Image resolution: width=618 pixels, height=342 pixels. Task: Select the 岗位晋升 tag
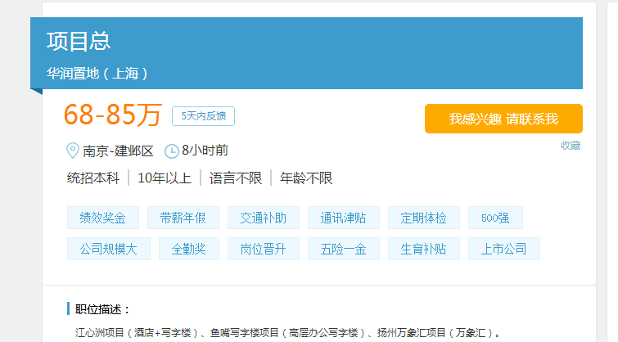pyautogui.click(x=264, y=249)
